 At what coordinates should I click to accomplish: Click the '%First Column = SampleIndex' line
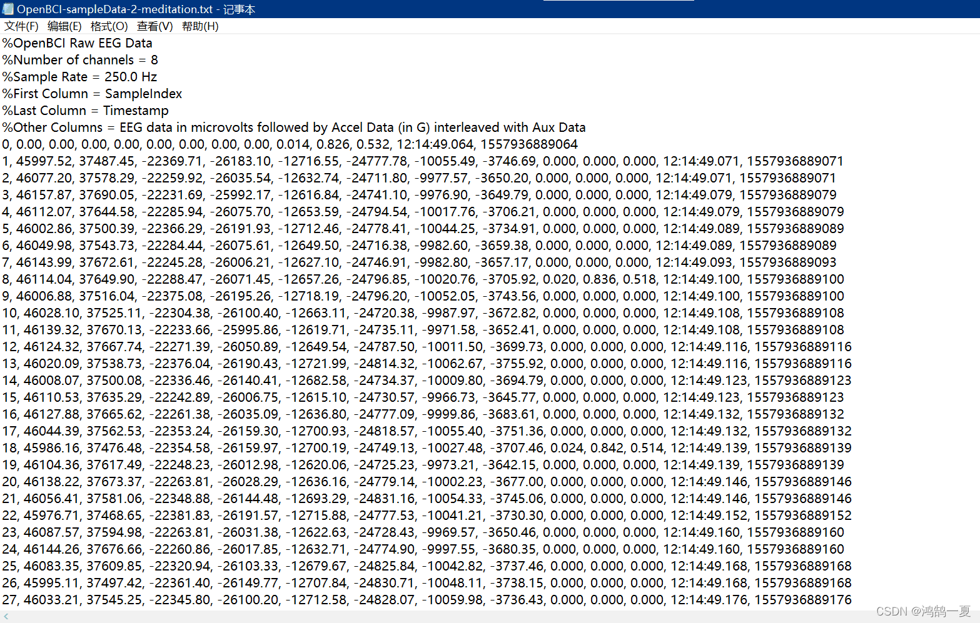point(92,94)
